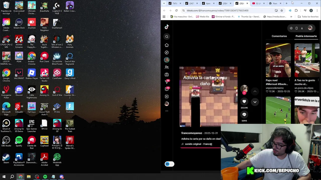Click Get app phone icon
This screenshot has height=180, width=321.
[296, 28]
